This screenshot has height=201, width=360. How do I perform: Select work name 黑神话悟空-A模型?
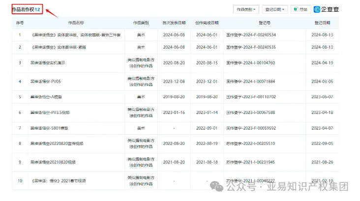pos(46,97)
